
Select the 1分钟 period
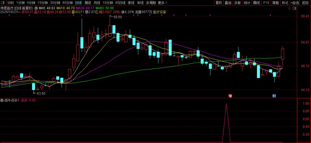20,3
